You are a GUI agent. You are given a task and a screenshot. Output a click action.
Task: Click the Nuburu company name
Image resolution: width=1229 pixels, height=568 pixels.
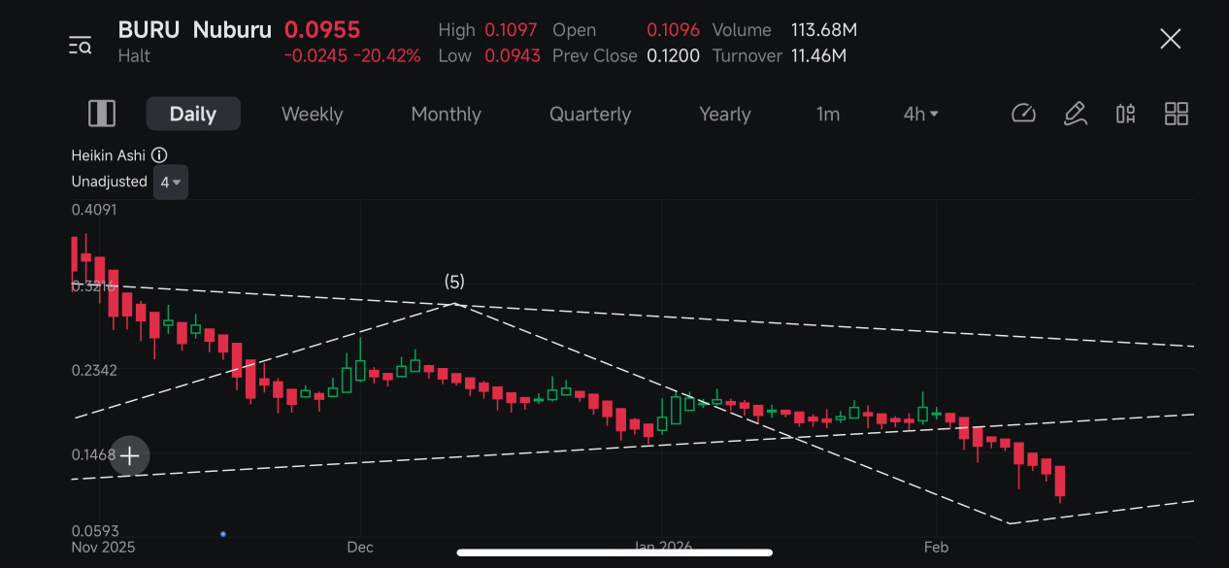(x=232, y=30)
